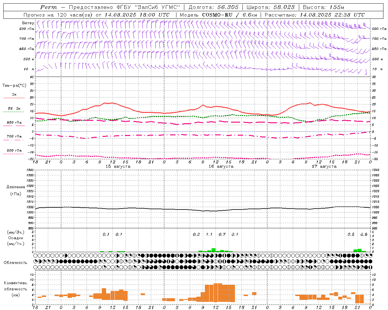
Task: Click the '16 августа' date label
Action: (221, 167)
